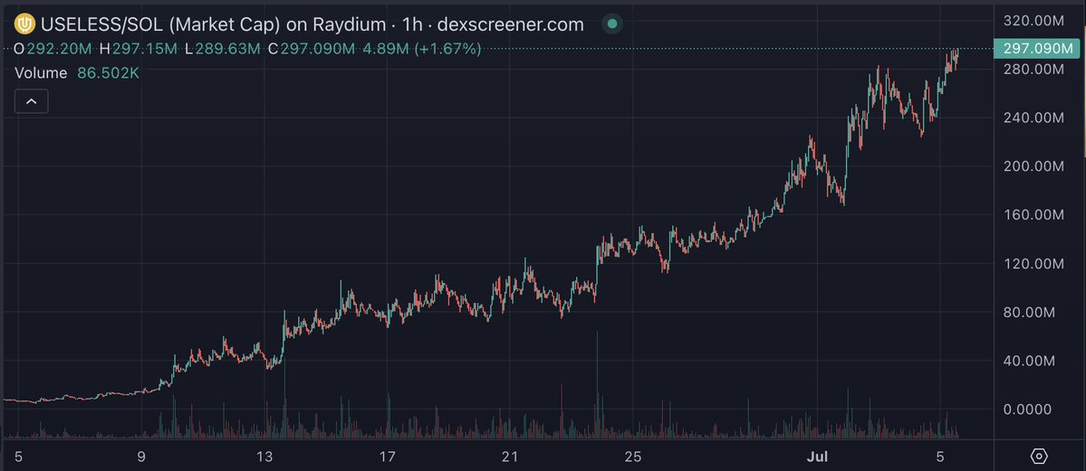1086x471 pixels.
Task: Click the date label 21 on time axis
Action: (510, 457)
